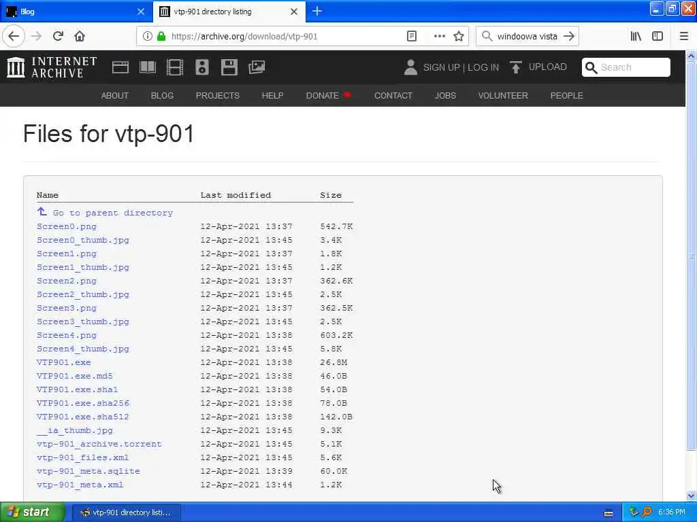Open page actions three-dot menu
The height and width of the screenshot is (522, 697).
pyautogui.click(x=439, y=37)
